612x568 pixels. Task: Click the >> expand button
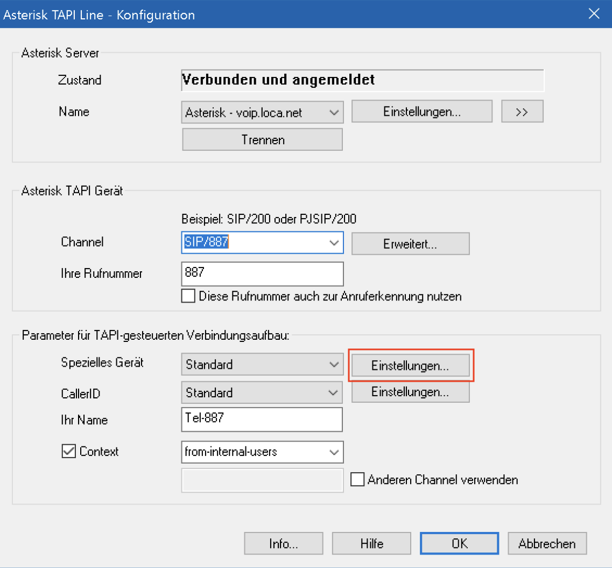pos(522,112)
